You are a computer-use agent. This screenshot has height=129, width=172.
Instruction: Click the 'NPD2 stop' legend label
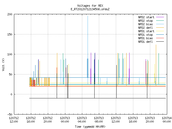pos(145,21)
